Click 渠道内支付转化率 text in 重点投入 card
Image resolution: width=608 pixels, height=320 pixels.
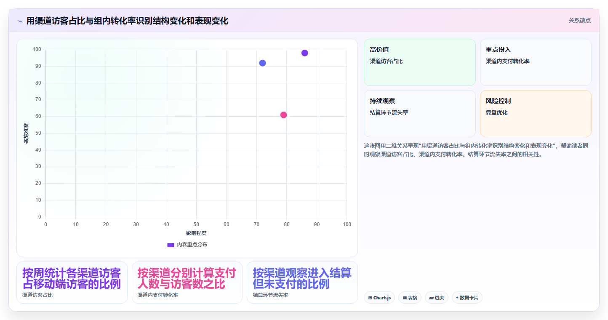(507, 61)
